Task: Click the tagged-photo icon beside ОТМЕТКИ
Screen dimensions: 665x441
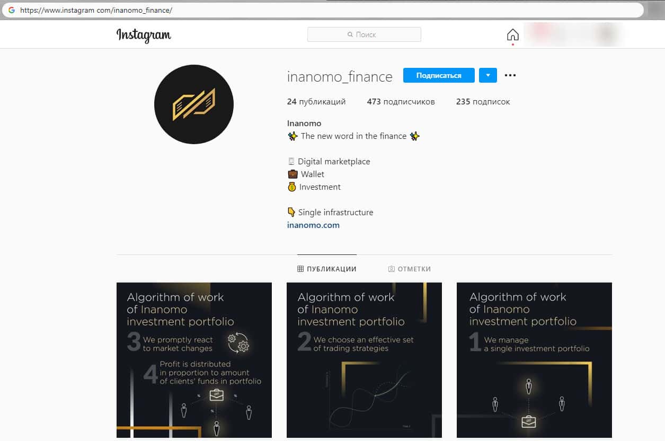Action: point(392,269)
